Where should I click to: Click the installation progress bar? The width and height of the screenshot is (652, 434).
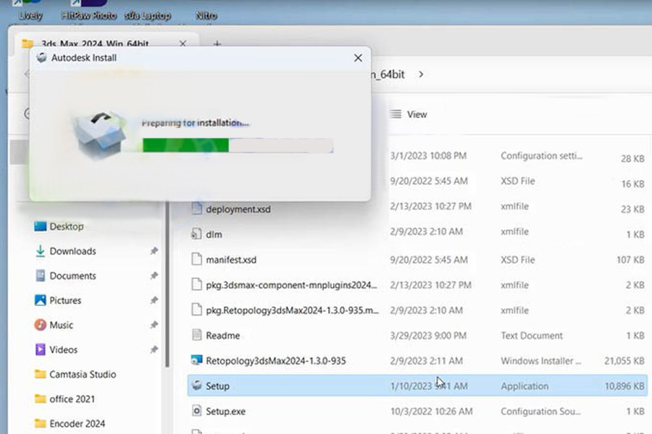coord(238,145)
